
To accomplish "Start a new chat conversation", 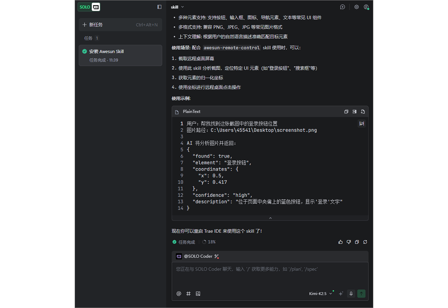I will [342, 7].
